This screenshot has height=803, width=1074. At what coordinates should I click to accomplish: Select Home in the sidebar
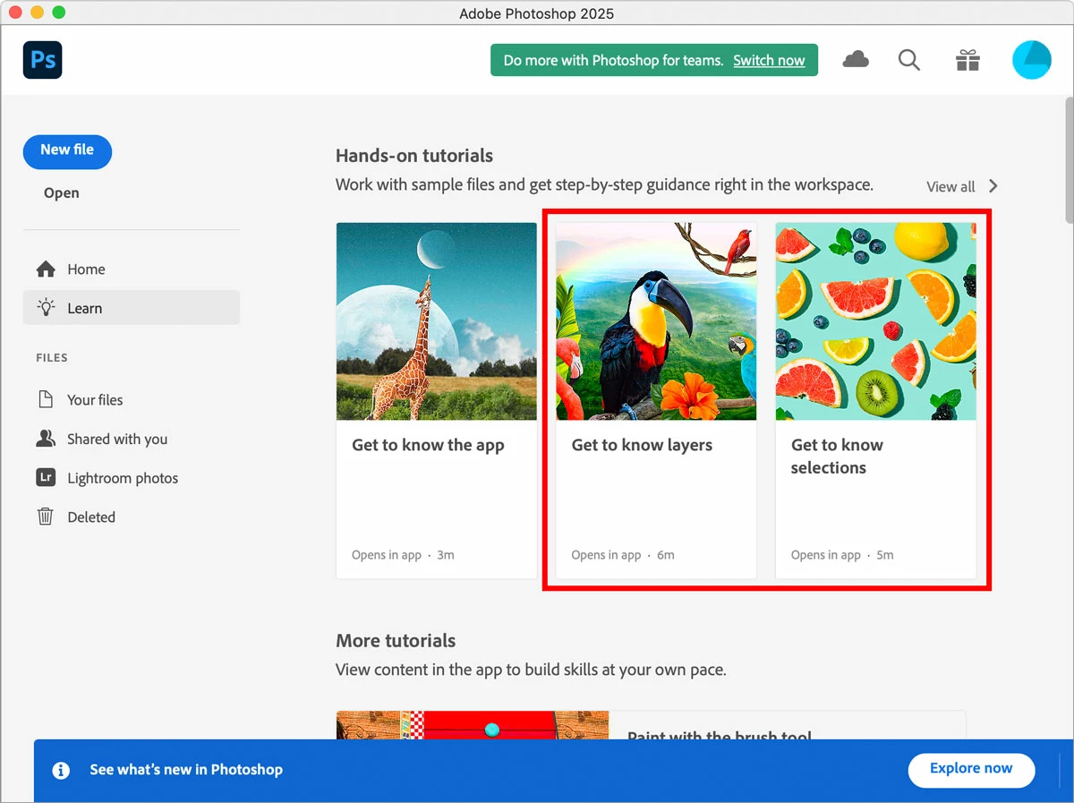[x=132, y=269]
